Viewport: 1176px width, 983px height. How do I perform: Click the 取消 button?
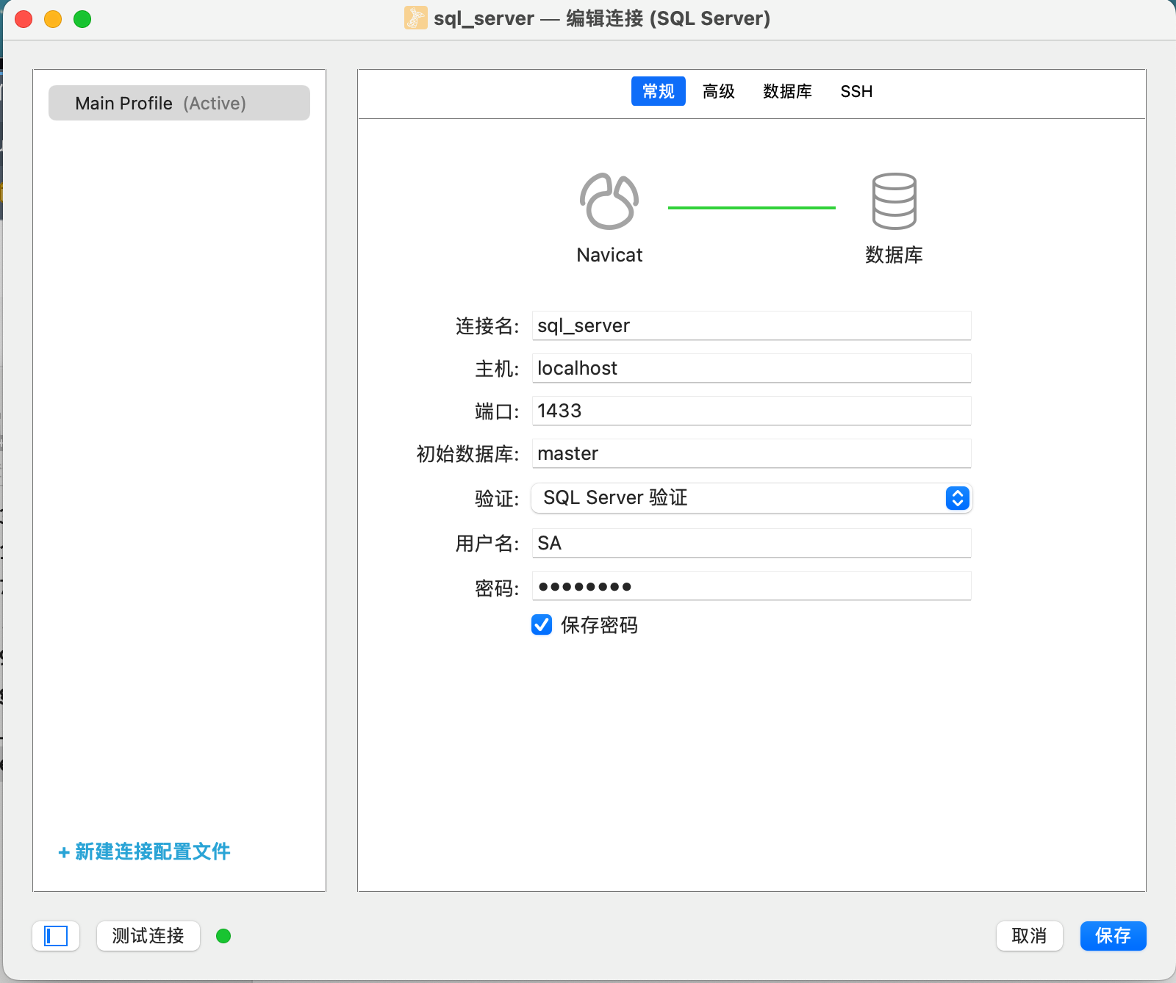tap(1030, 936)
